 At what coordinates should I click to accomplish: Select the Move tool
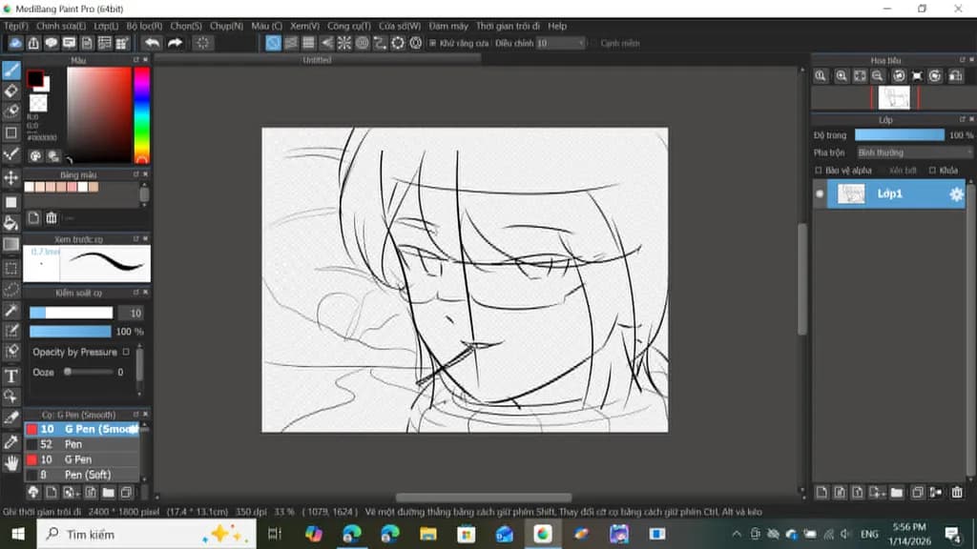[x=11, y=178]
